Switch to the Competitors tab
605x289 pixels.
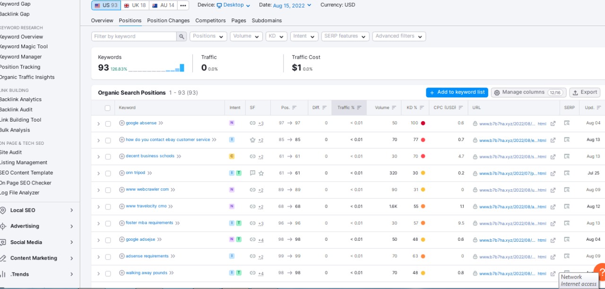[x=210, y=21]
